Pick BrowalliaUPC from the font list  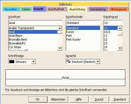(x=33, y=43)
